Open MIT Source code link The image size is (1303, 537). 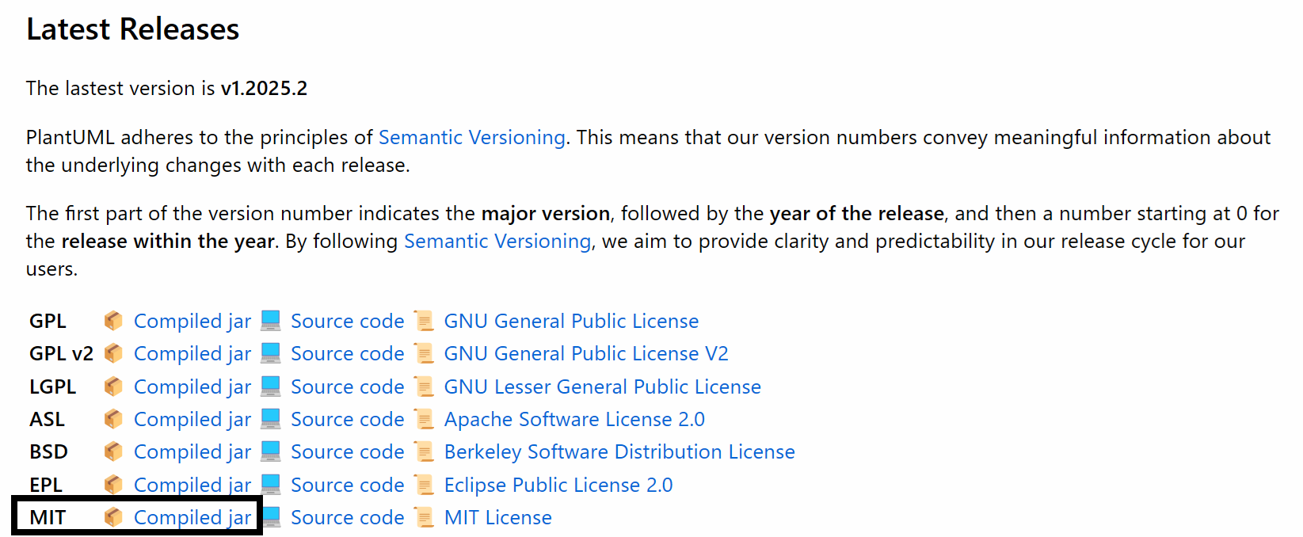coord(348,517)
